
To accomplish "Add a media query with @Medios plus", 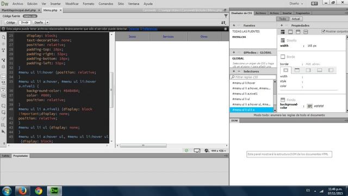I will tap(234, 52).
